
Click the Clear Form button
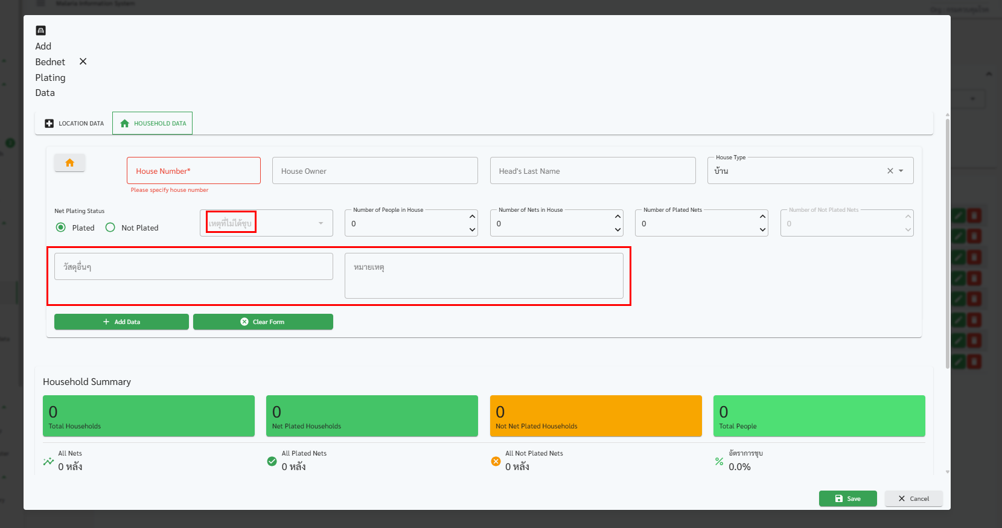(263, 322)
